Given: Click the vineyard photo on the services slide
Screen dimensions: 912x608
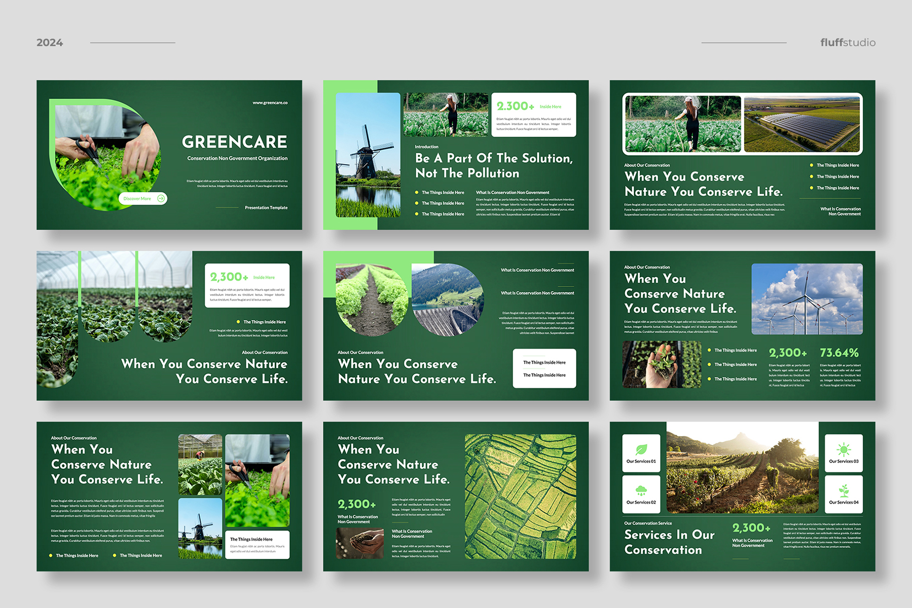Looking at the screenshot, I should pos(742,468).
